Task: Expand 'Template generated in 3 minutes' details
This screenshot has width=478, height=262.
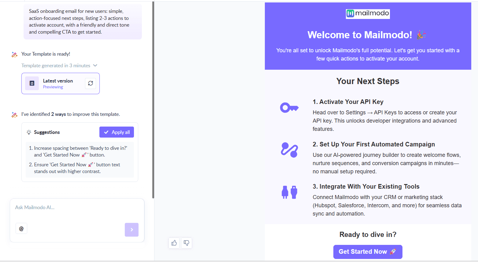Action: tap(95, 65)
